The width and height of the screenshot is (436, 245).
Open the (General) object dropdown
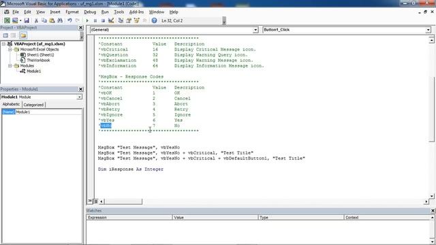tap(255, 30)
